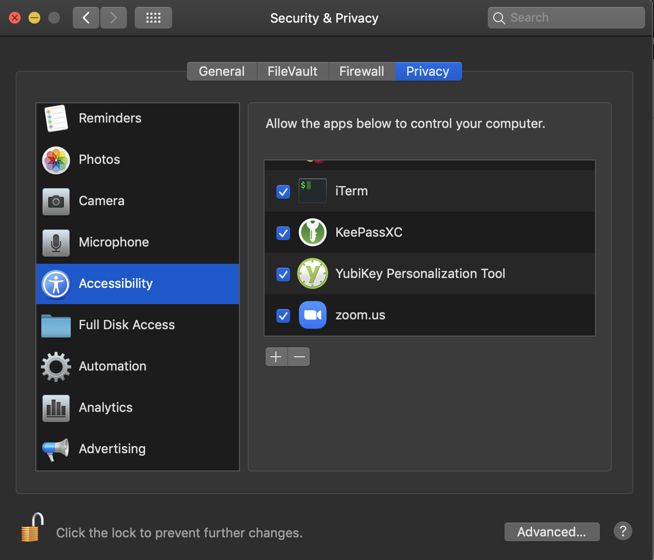Screen dimensions: 654x560
Task: Open the General tab
Action: tap(221, 71)
